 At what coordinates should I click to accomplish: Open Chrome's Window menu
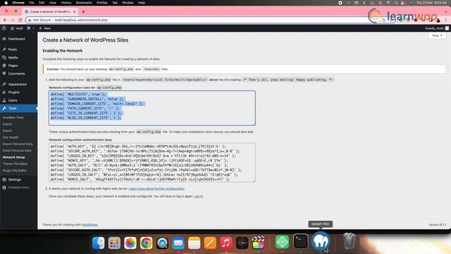point(128,3)
